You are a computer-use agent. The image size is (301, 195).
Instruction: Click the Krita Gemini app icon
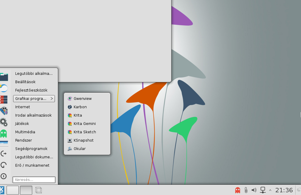(70, 124)
